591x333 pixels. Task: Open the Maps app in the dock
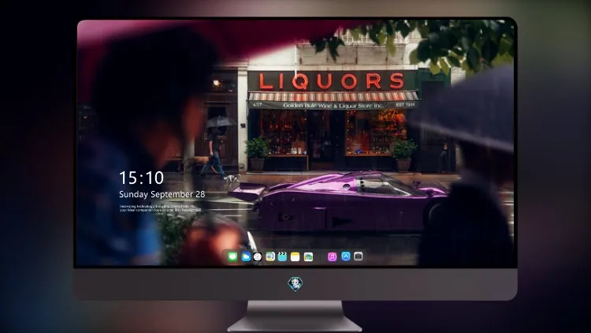click(270, 256)
